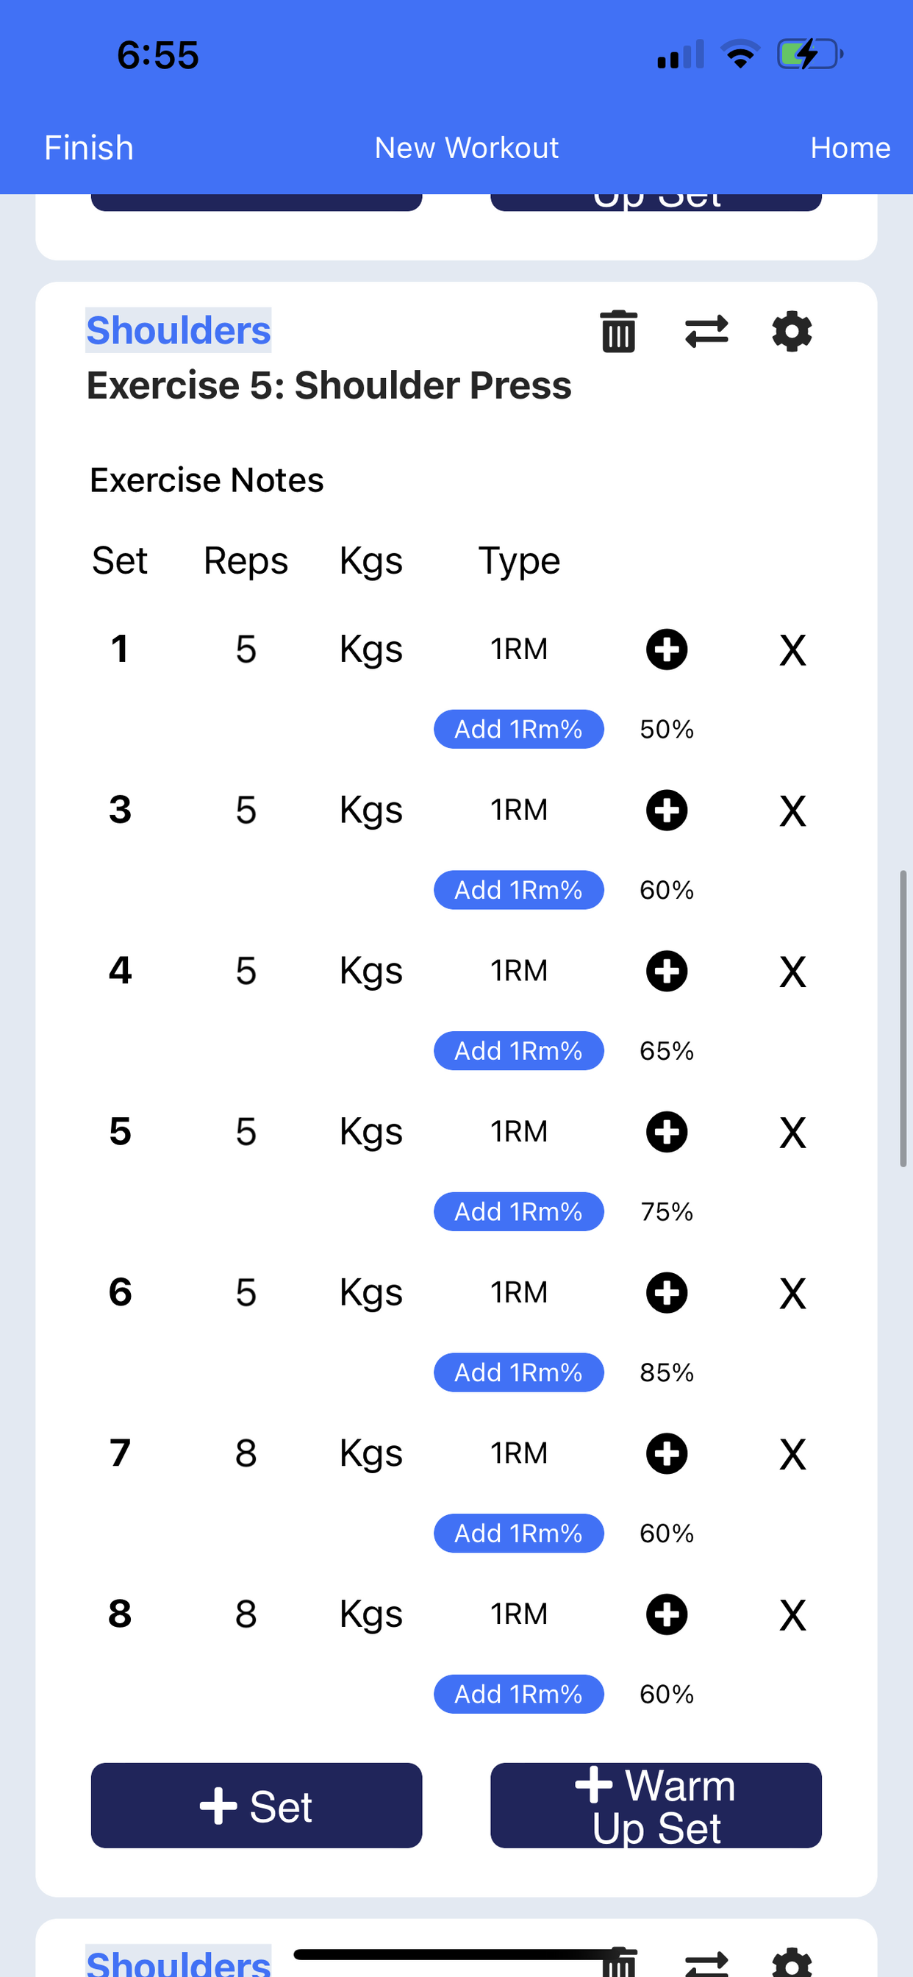913x1977 pixels.
Task: Swap Shoulder Press exercise using arrows icon
Action: 706,332
